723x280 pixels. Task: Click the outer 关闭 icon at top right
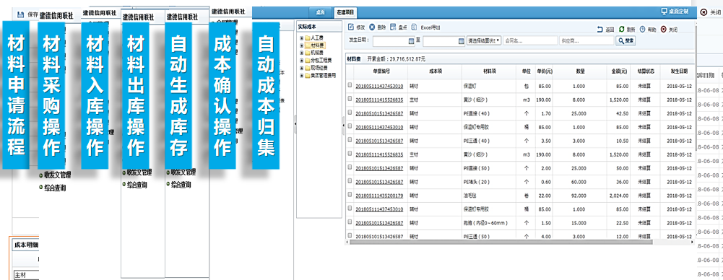click(703, 12)
